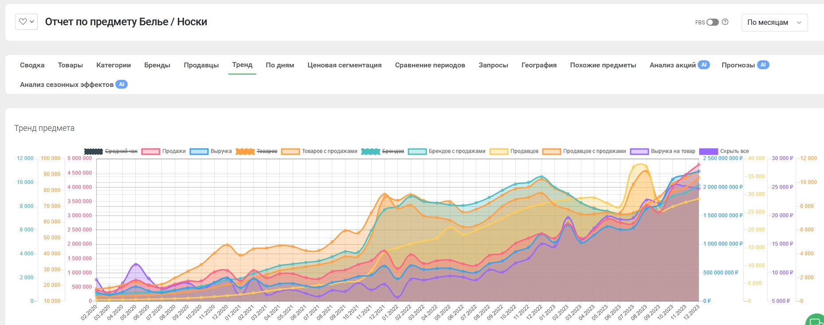Click the x-axis label 12.2021
Image resolution: width=824 pixels, height=325 pixels.
(x=377, y=312)
